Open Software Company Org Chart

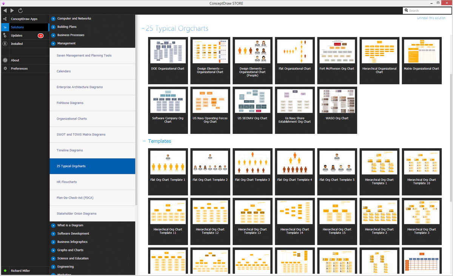(168, 110)
